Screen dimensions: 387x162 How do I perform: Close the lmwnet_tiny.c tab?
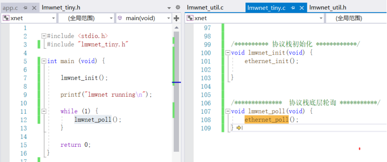point(301,8)
